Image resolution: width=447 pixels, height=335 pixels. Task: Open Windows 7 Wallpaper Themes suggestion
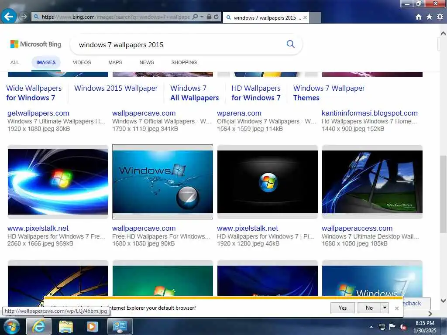pyautogui.click(x=329, y=93)
